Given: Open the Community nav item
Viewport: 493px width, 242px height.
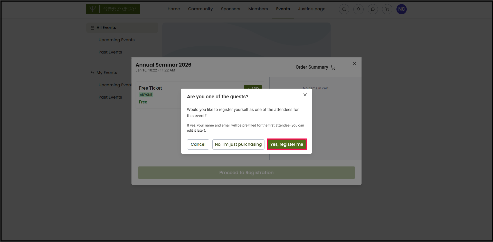Looking at the screenshot, I should click(200, 9).
